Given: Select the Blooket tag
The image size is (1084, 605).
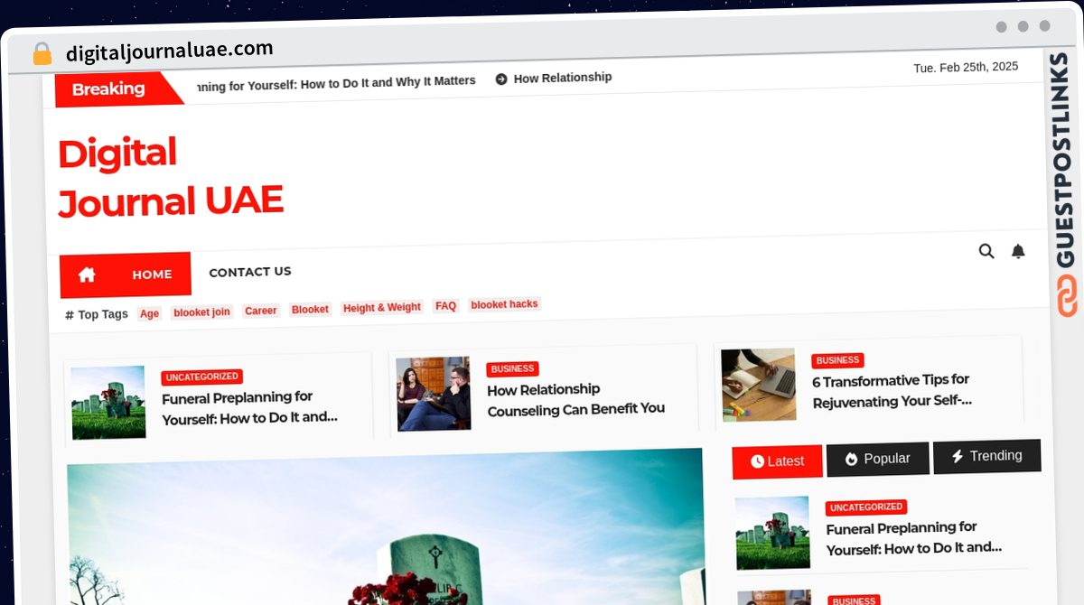Looking at the screenshot, I should point(310,310).
